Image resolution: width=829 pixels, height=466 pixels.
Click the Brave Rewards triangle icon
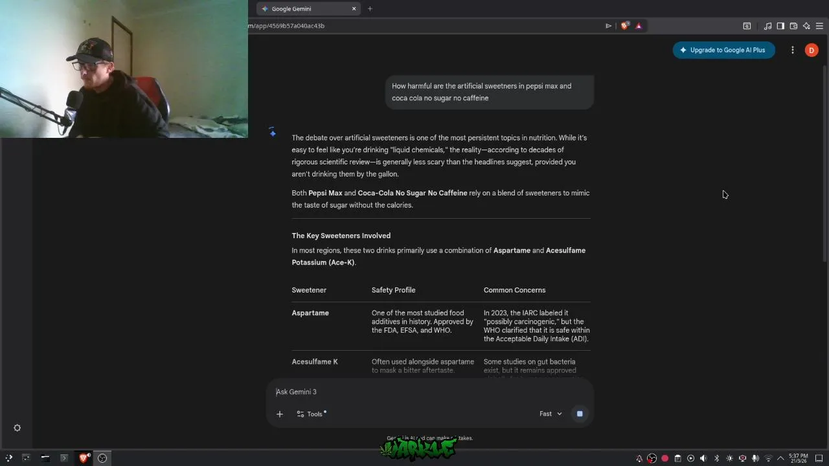[639, 26]
